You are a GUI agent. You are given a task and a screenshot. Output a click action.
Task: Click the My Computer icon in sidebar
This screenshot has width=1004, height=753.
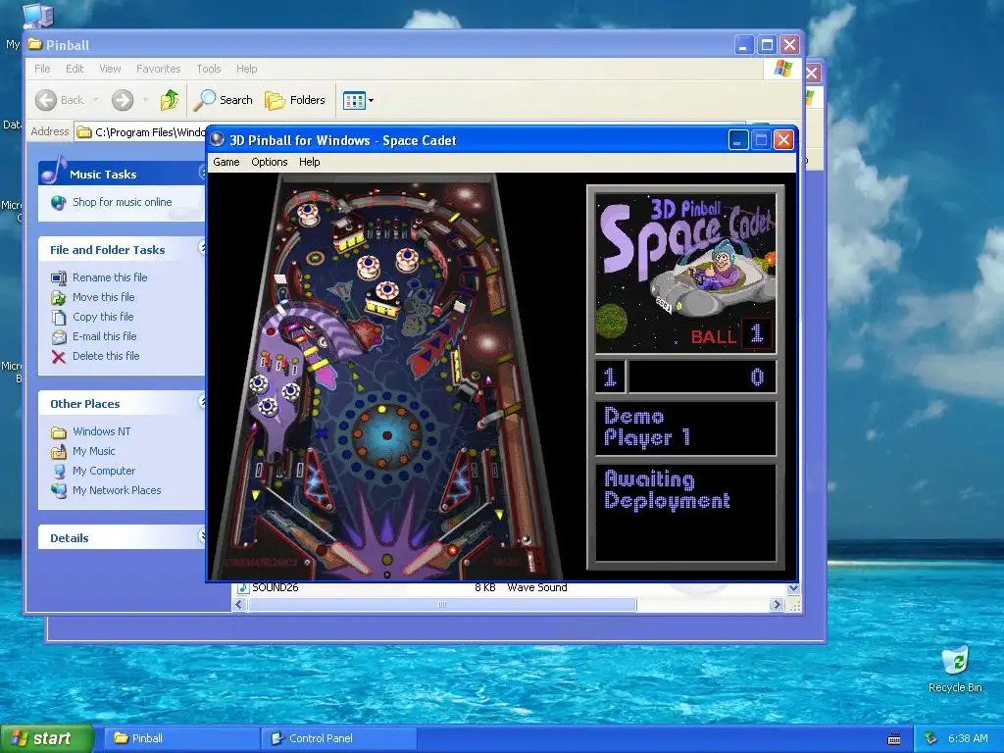[58, 472]
